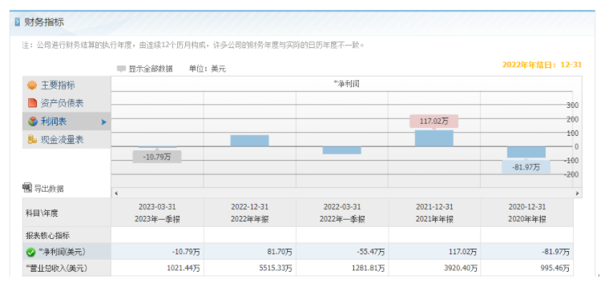
Task: Click the 2020-12-31 negative profit bar
Action: 526,152
